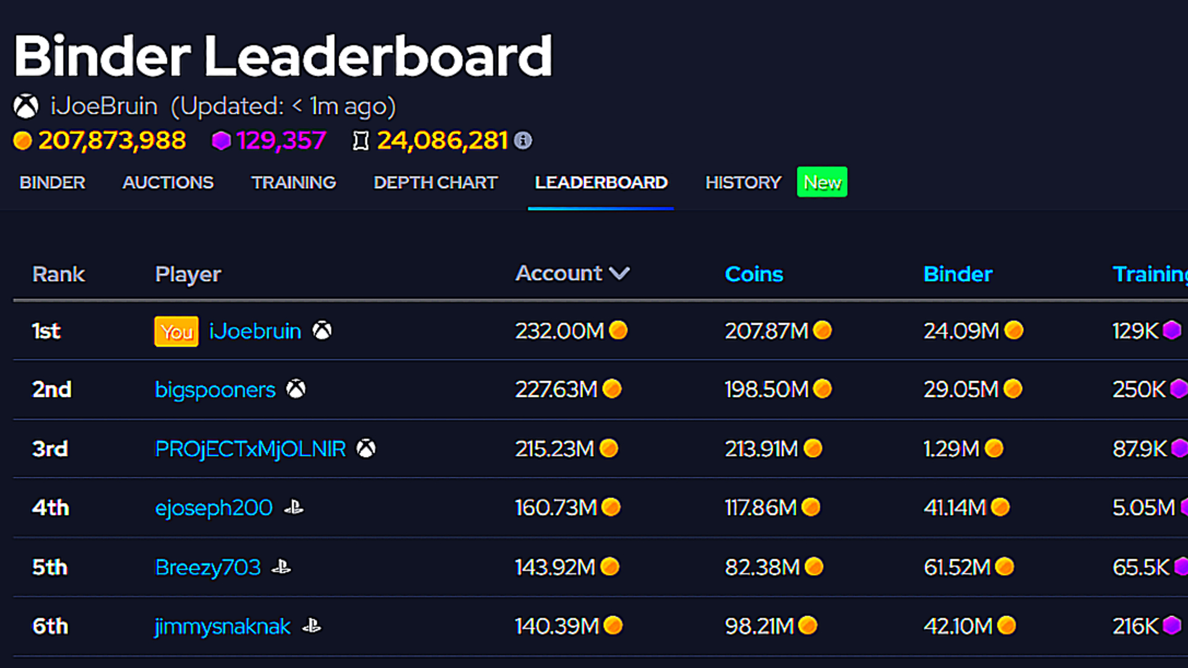Image resolution: width=1188 pixels, height=668 pixels.
Task: Open the Depth Chart tab
Action: pos(436,182)
